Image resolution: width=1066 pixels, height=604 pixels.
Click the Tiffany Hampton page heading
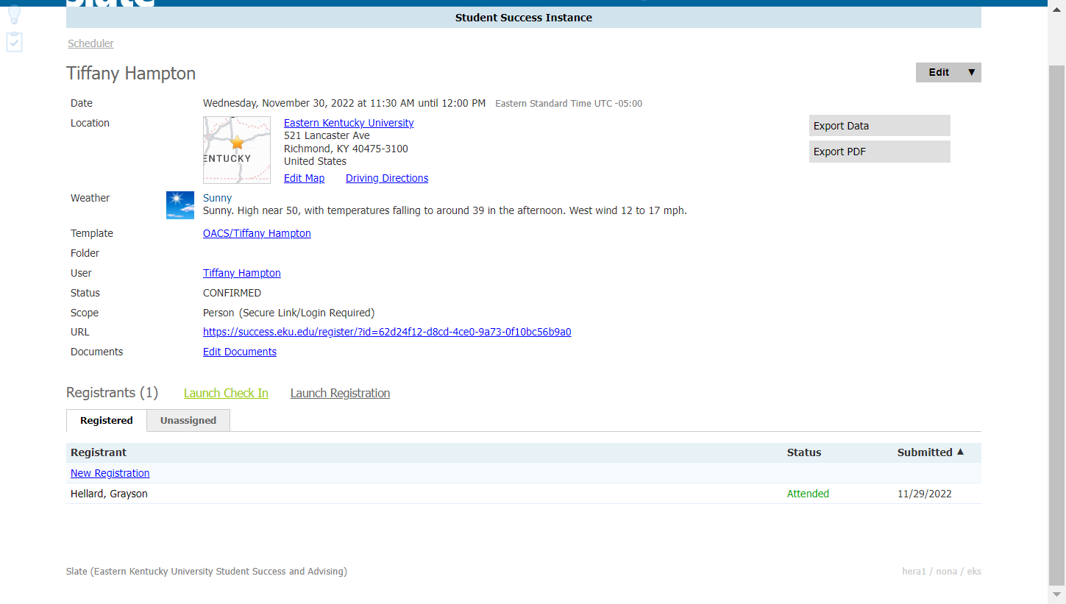pos(131,74)
